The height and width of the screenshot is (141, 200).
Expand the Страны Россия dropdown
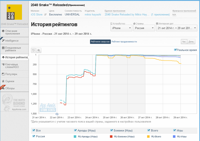[x=144, y=28]
